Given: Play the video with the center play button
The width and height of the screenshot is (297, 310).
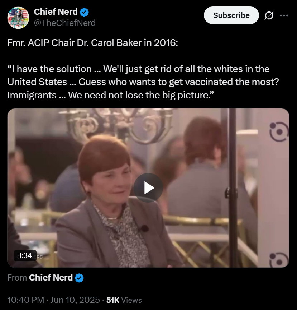Looking at the screenshot, I should pyautogui.click(x=148, y=188).
